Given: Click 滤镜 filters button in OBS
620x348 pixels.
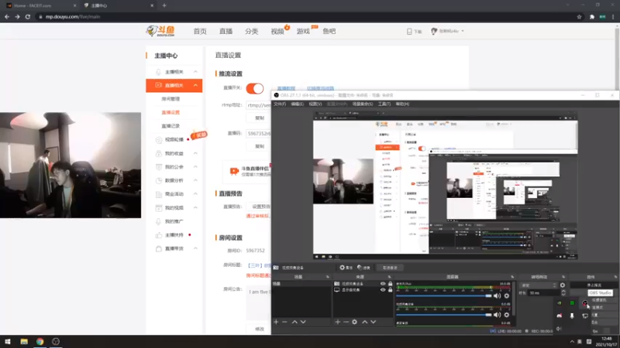Looking at the screenshot, I should pos(363,268).
